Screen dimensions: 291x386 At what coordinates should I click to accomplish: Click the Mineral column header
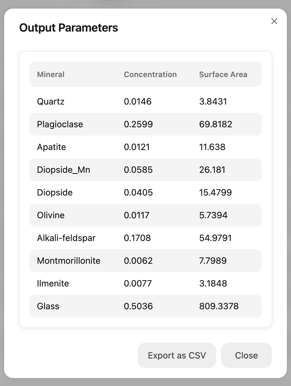[51, 75]
